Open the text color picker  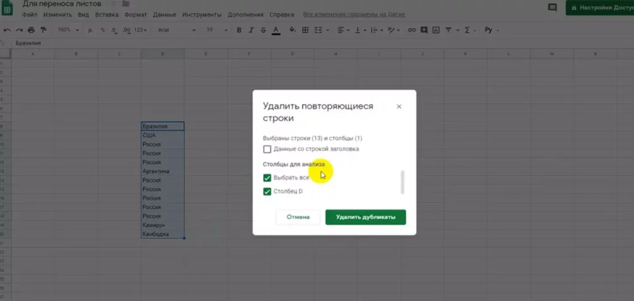(x=276, y=30)
